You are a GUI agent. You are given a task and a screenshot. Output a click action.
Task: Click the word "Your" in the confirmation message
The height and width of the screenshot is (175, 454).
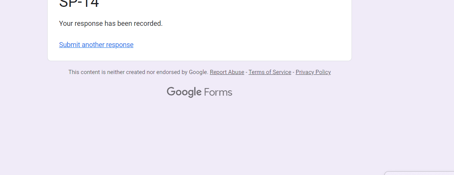pos(66,24)
